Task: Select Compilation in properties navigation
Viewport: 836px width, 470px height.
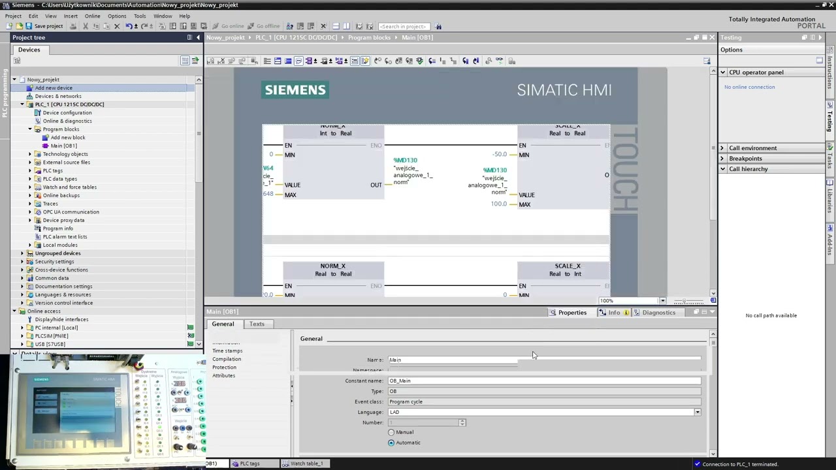Action: point(227,359)
